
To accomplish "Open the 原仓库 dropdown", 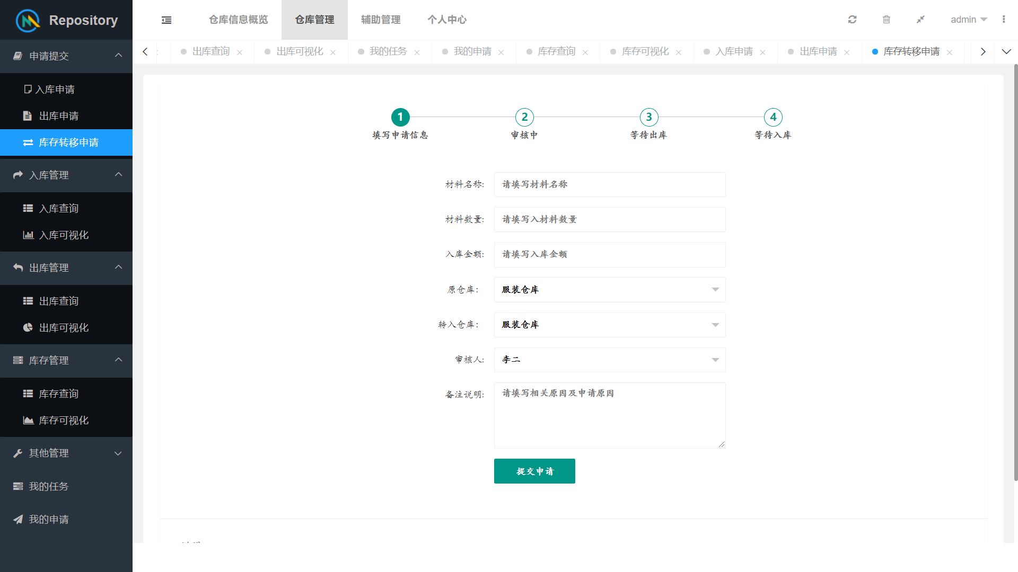I will pyautogui.click(x=609, y=290).
